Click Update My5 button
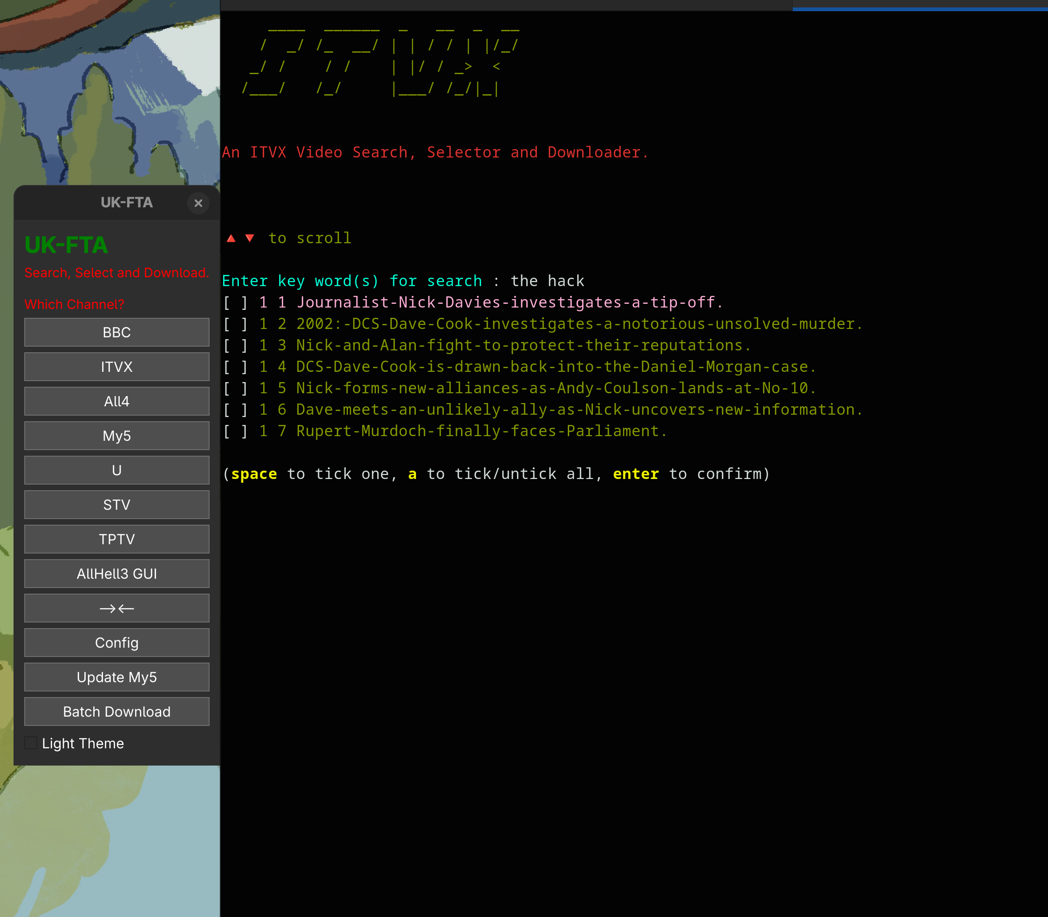The height and width of the screenshot is (917, 1048). click(x=116, y=677)
